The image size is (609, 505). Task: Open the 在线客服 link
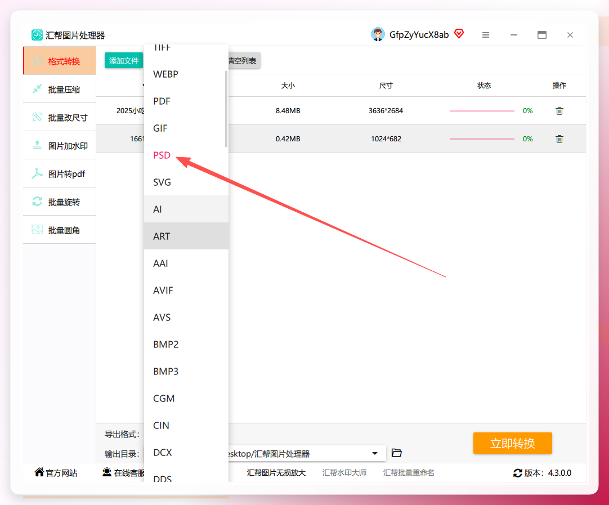point(123,472)
